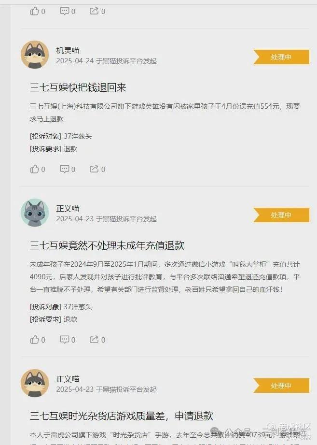Open the title 三七互娱竟然不处理未成年充值退款
This screenshot has width=317, height=445.
coord(107,245)
